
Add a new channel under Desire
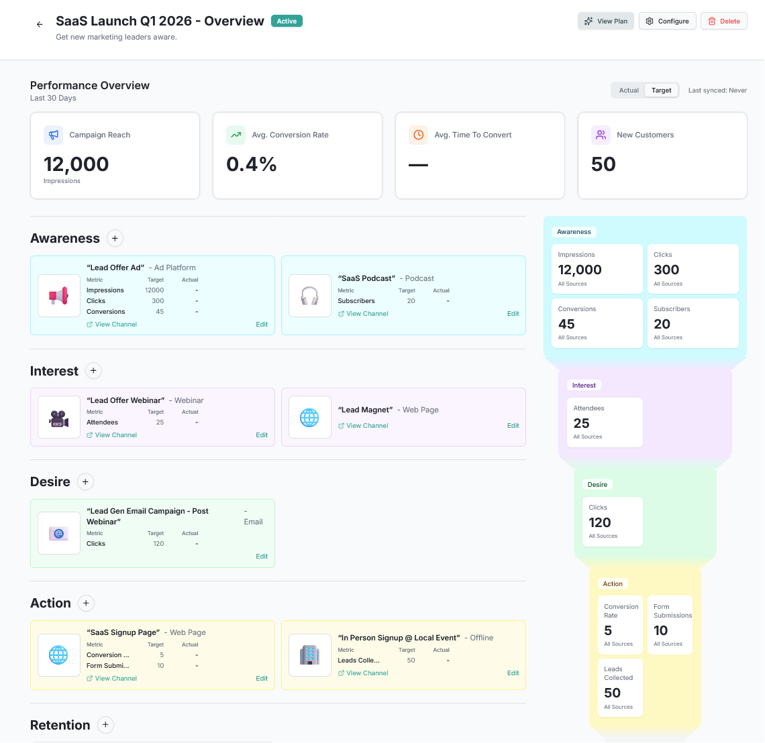click(85, 481)
